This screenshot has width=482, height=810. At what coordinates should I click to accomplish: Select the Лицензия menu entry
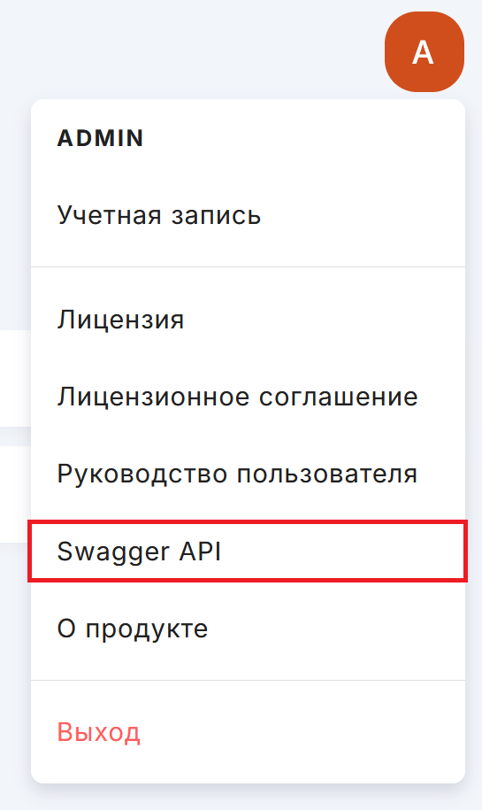pyautogui.click(x=248, y=320)
